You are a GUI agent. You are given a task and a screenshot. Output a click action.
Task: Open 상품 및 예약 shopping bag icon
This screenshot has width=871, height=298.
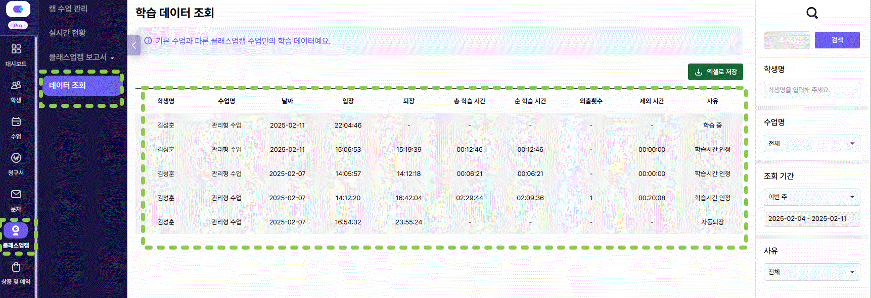(x=16, y=267)
